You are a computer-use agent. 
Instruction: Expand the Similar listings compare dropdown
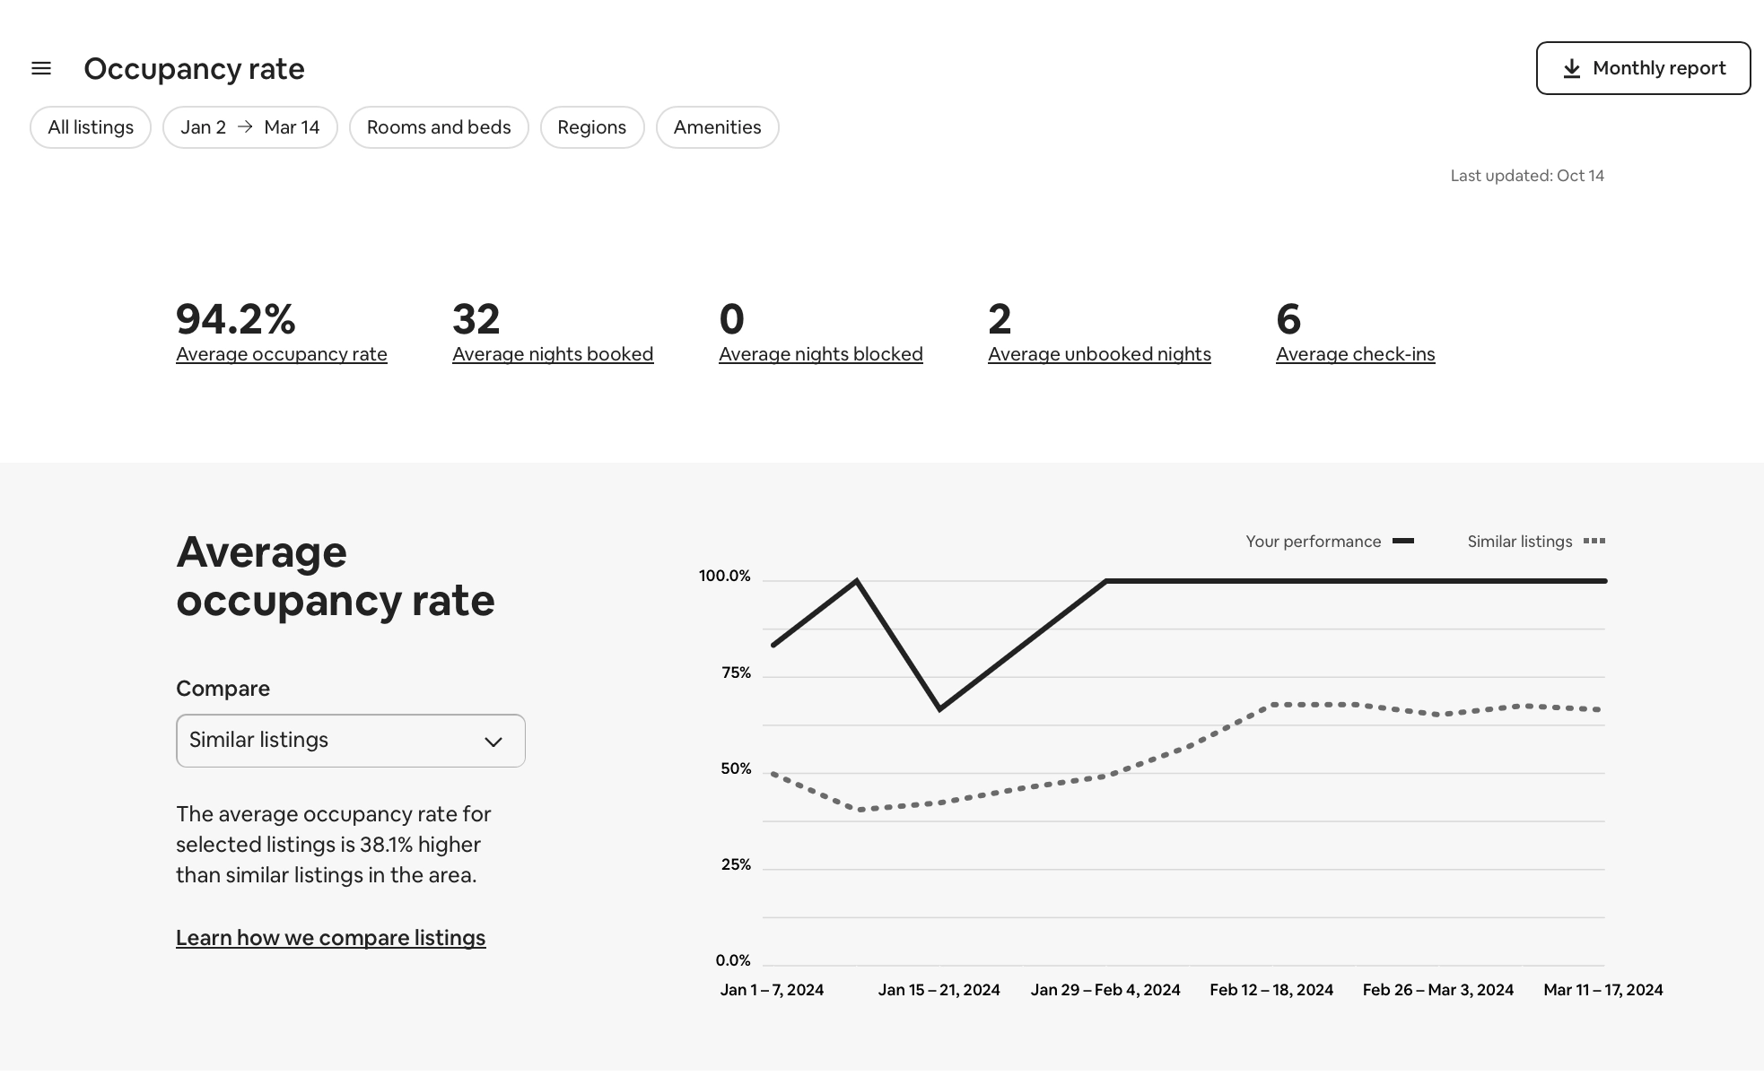pos(350,741)
